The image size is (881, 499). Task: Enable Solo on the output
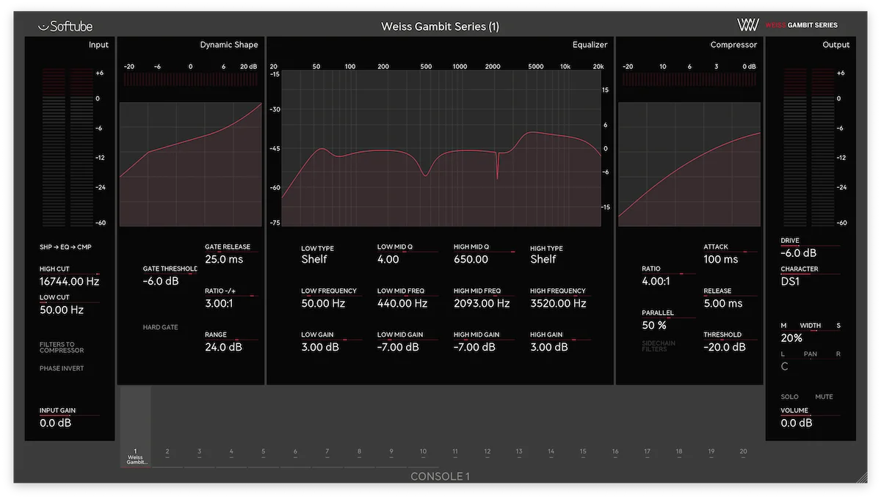click(789, 397)
